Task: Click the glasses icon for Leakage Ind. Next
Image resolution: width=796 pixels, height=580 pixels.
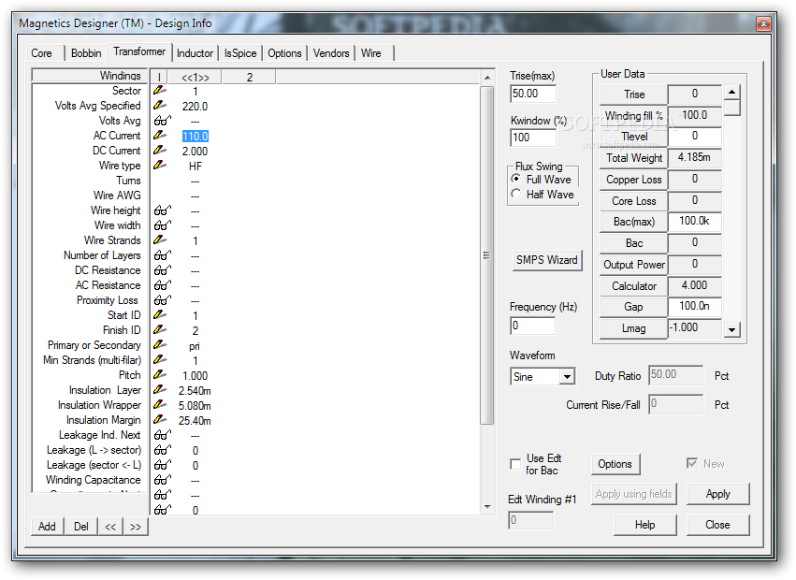Action: point(163,435)
